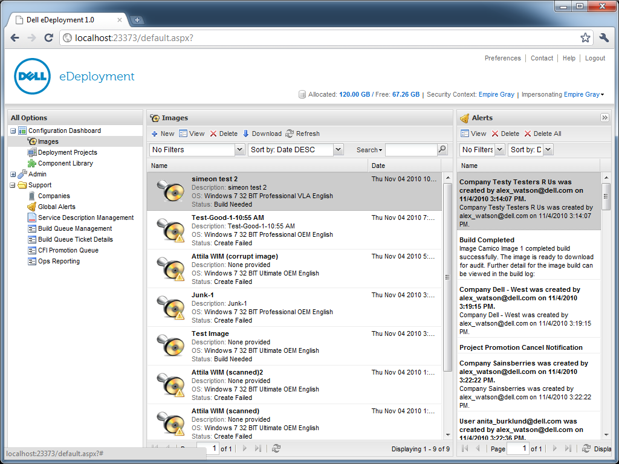Select the Attila WIM (corrupt image) row
The image size is (619, 464).
pos(294,269)
